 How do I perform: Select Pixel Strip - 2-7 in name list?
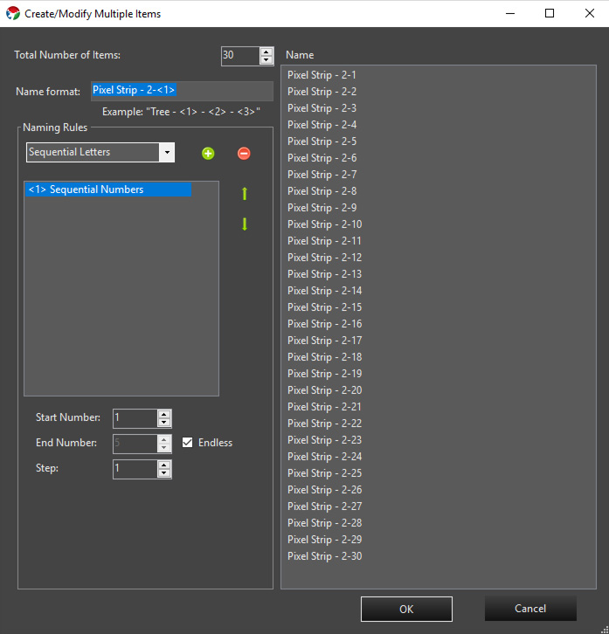[322, 175]
